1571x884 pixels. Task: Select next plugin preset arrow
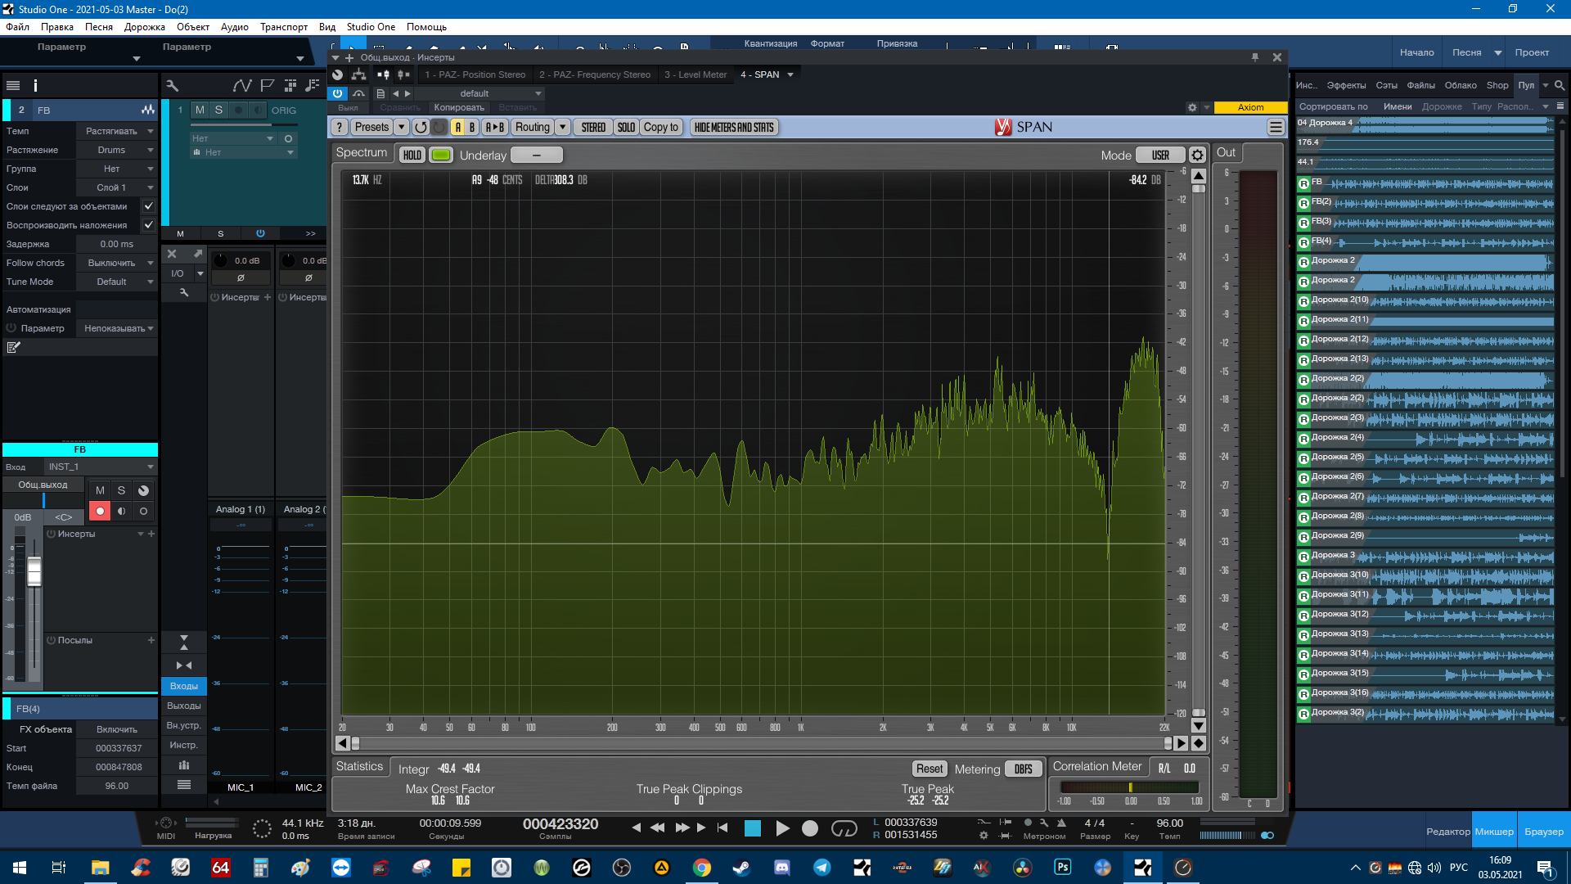[x=407, y=93]
